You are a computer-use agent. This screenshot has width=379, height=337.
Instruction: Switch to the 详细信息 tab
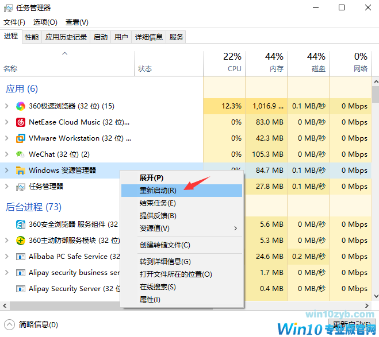pyautogui.click(x=148, y=37)
